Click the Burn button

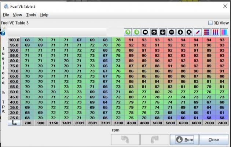[x=184, y=140]
